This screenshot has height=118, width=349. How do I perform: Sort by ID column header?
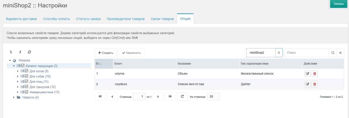click(x=104, y=64)
